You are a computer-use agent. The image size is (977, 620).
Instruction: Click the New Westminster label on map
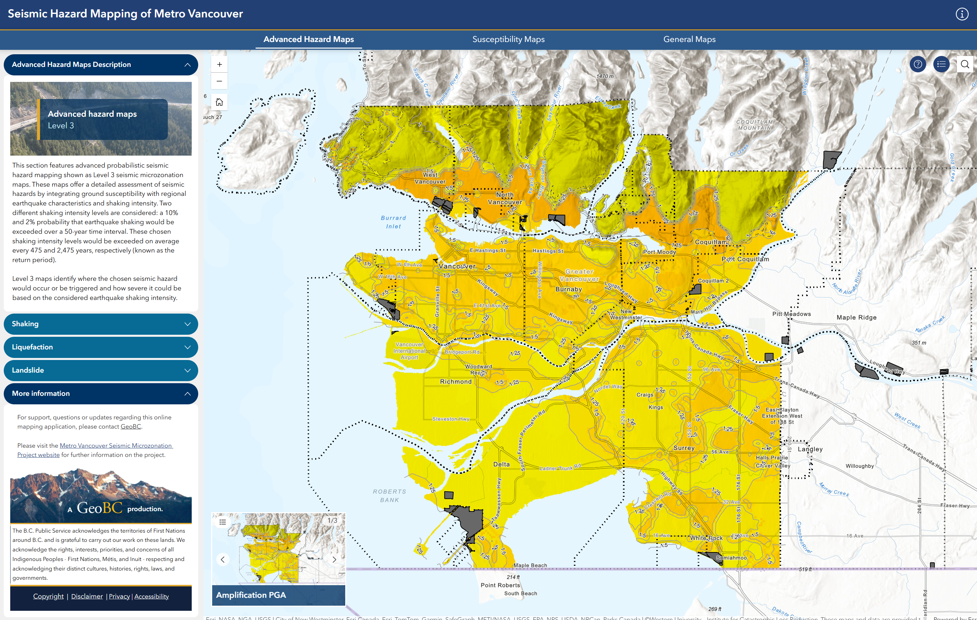[x=626, y=315]
